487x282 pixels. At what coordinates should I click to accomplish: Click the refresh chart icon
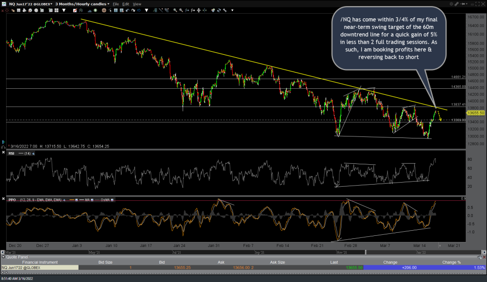[219, 10]
